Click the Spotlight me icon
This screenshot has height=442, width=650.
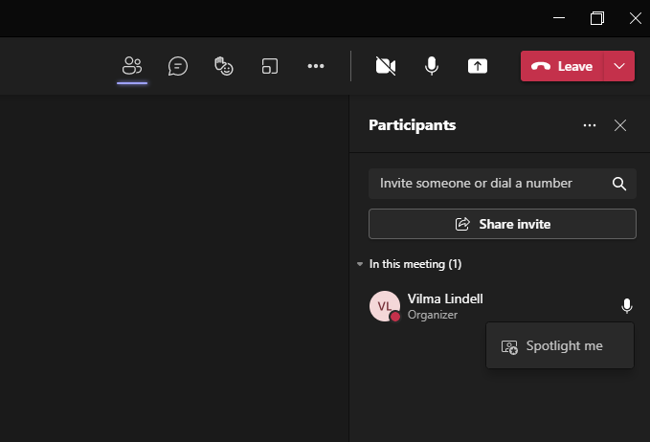509,346
